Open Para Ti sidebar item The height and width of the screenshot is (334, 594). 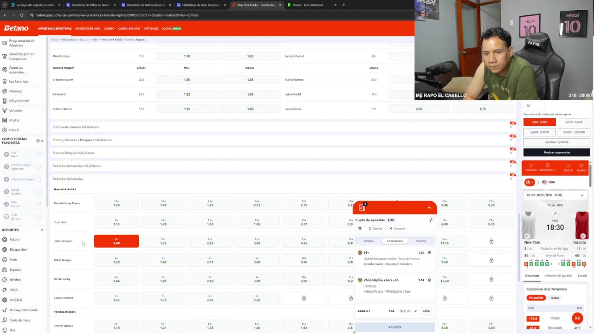[14, 130]
